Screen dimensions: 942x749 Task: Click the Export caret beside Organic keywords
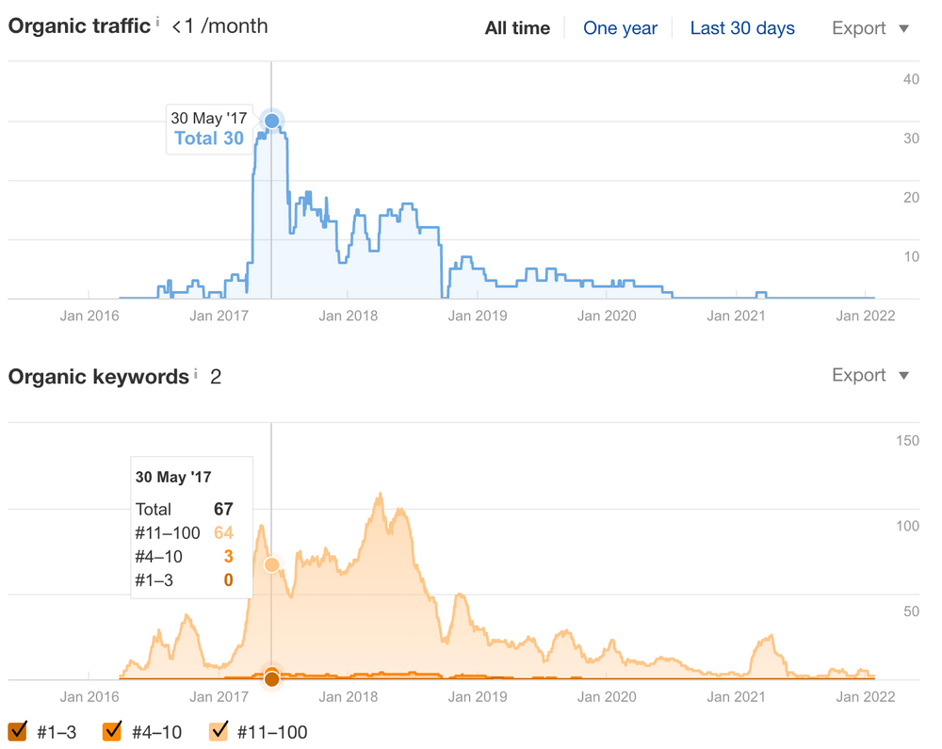[x=903, y=375]
